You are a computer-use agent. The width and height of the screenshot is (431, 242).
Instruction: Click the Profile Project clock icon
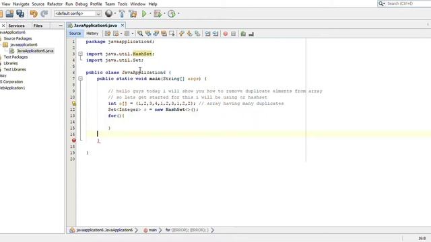click(172, 13)
